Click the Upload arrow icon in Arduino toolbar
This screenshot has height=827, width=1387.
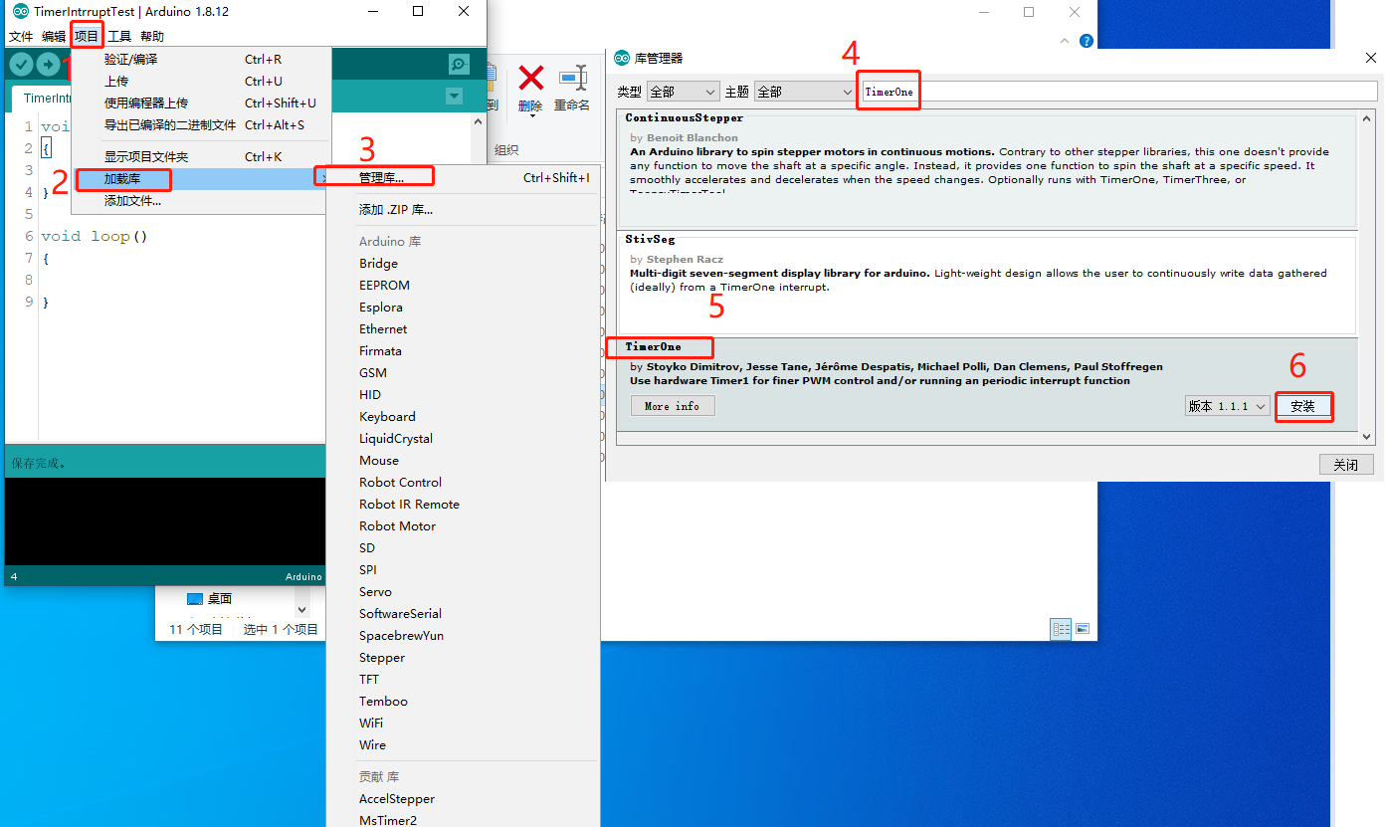pyautogui.click(x=49, y=65)
